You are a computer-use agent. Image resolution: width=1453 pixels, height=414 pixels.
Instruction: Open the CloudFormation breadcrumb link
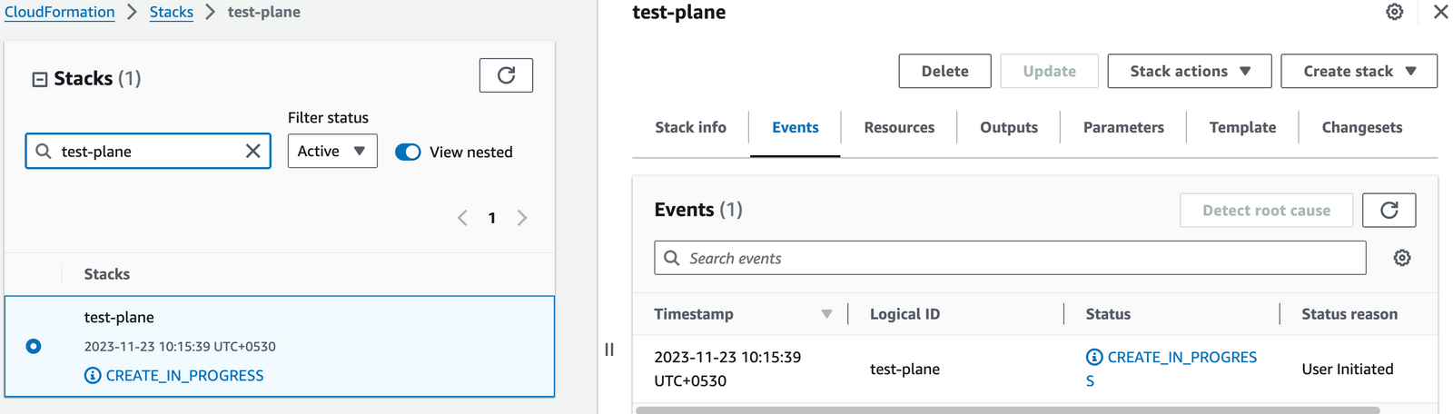point(60,12)
